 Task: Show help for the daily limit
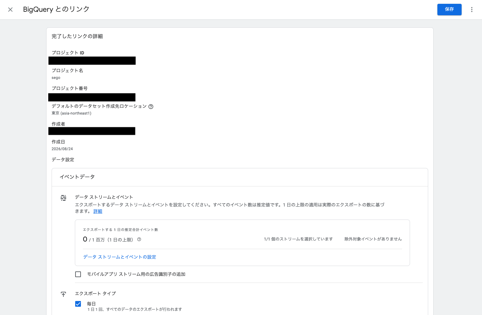139,239
